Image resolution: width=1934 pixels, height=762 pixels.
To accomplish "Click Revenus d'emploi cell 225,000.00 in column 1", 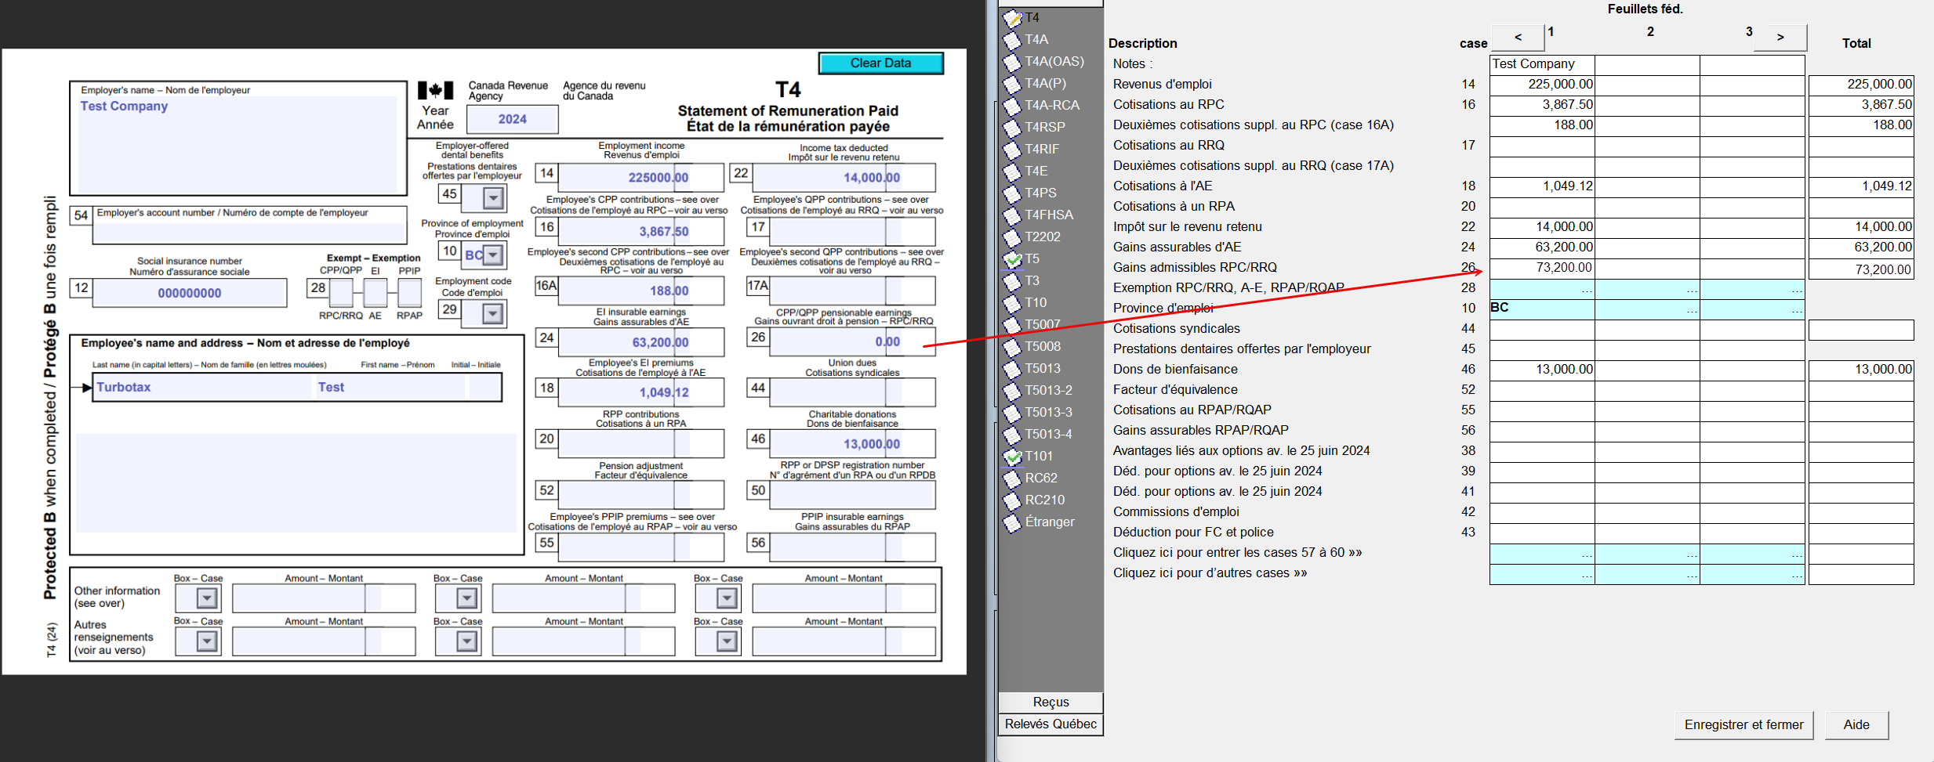I will (x=1542, y=85).
